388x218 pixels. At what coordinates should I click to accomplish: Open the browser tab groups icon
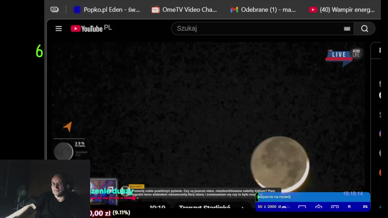(55, 9)
